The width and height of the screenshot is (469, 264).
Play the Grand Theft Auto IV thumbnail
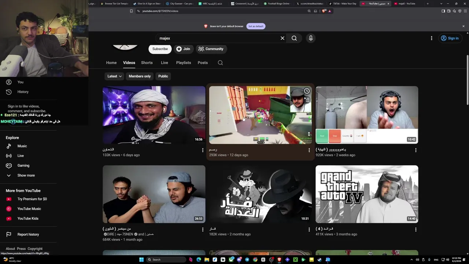(x=367, y=194)
